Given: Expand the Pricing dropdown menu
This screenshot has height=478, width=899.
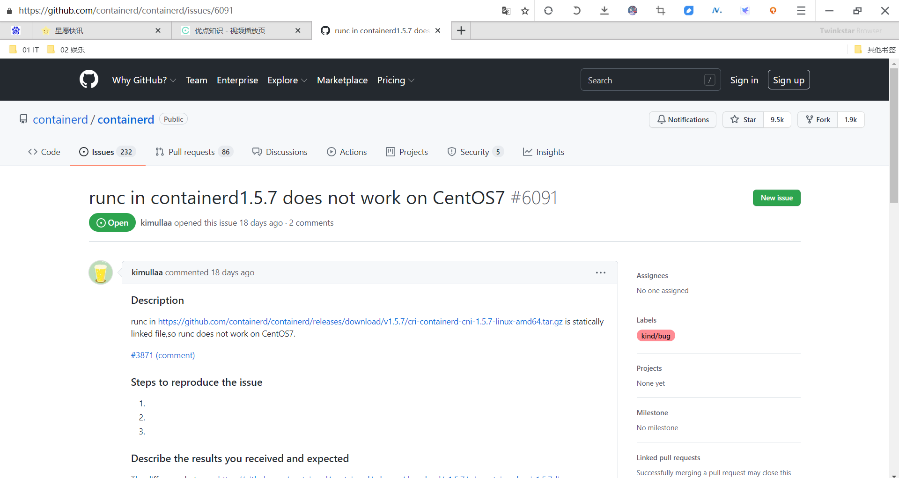Looking at the screenshot, I should tap(396, 80).
